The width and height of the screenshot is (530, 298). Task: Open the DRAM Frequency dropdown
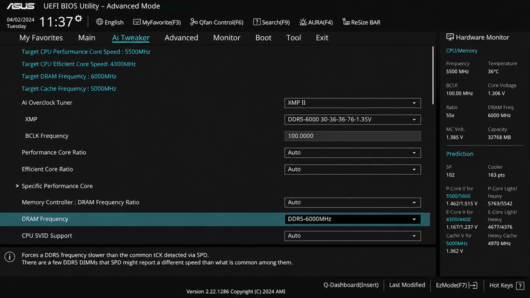click(x=352, y=219)
